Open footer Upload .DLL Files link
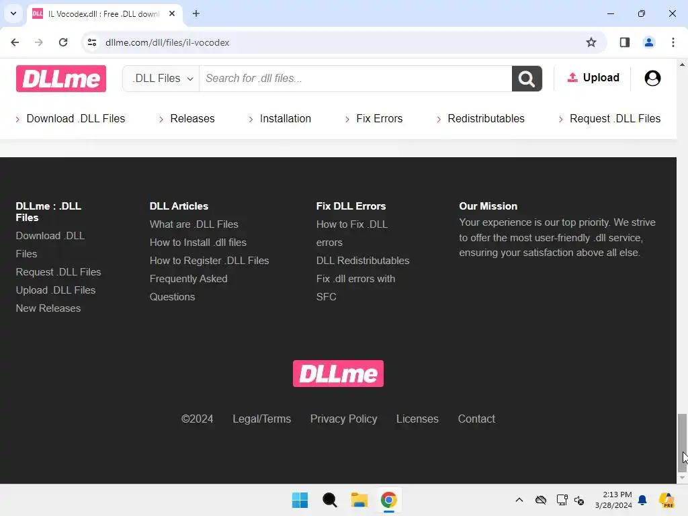688x516 pixels. (x=56, y=290)
